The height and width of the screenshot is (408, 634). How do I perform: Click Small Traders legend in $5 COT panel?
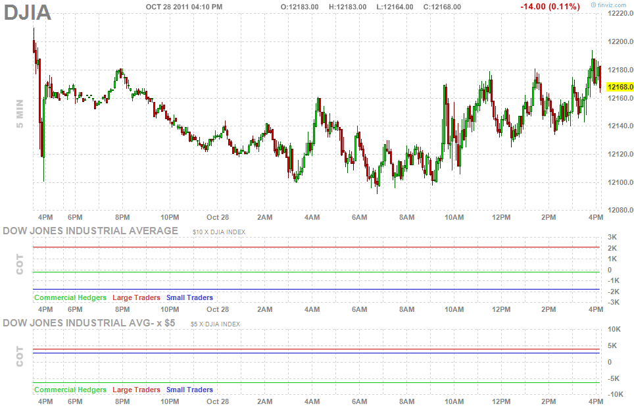tap(189, 390)
